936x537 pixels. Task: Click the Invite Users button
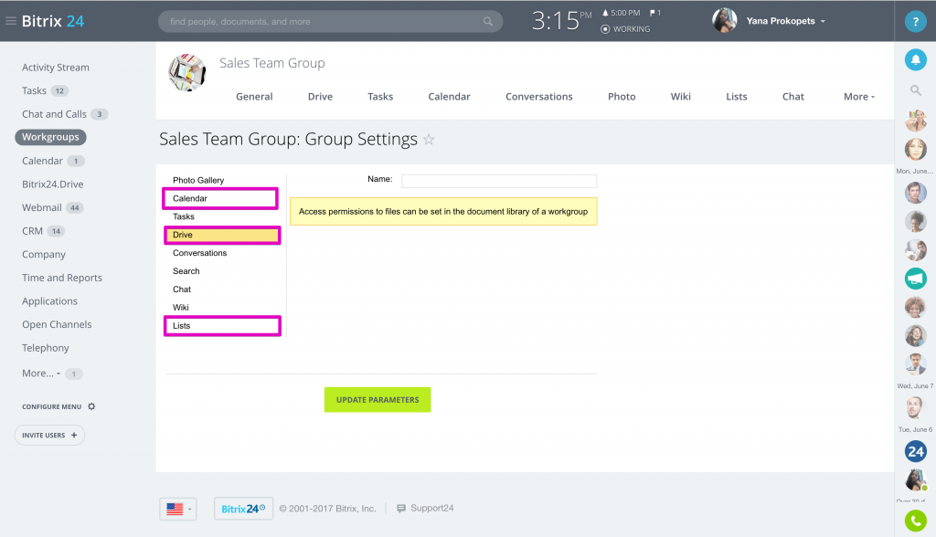49,435
